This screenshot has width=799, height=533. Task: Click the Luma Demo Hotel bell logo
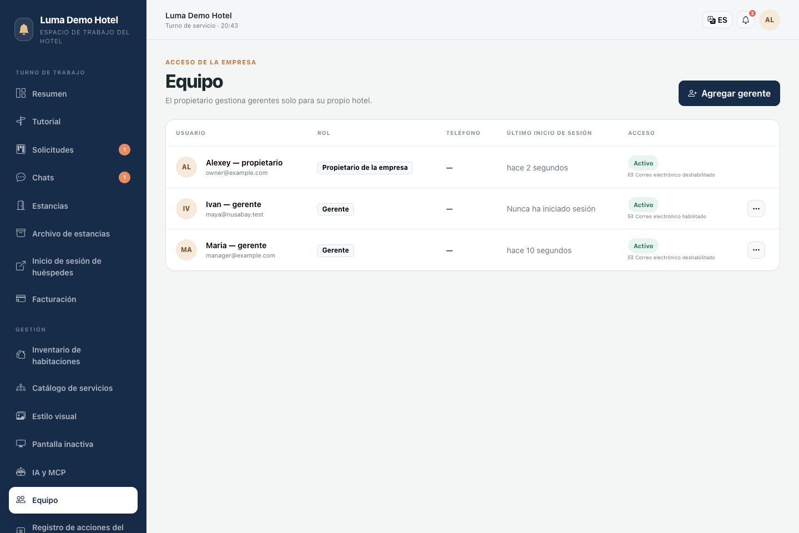point(24,29)
